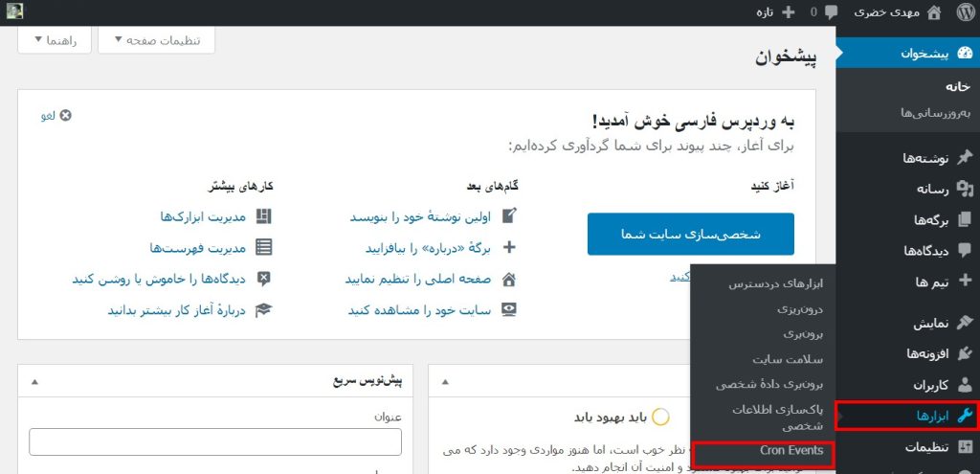Select برون‌بری flyout item
Viewport: 980px width, 474px height.
click(x=803, y=334)
